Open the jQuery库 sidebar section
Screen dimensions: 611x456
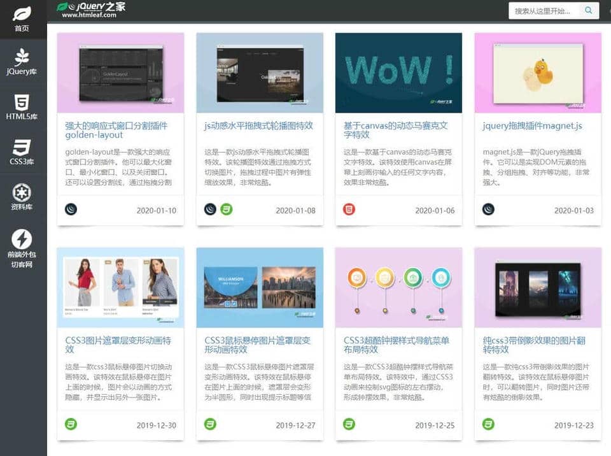(22, 62)
